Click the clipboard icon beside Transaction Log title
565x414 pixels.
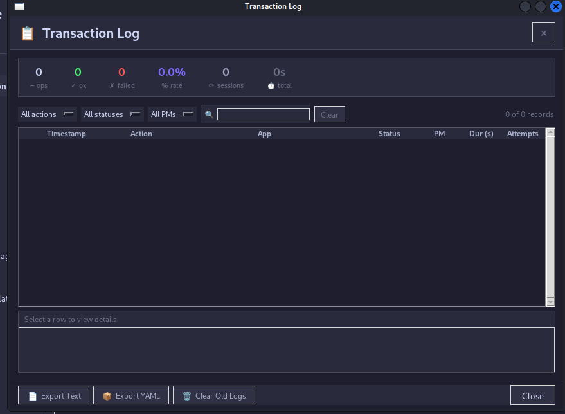coord(26,33)
